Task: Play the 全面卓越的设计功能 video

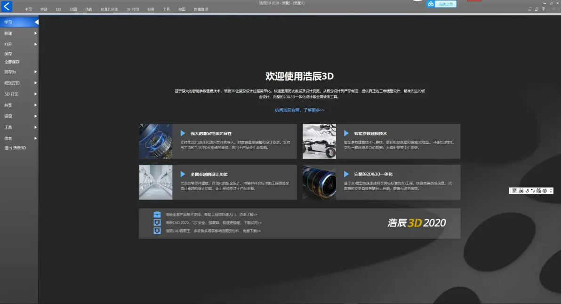Action: pos(183,174)
